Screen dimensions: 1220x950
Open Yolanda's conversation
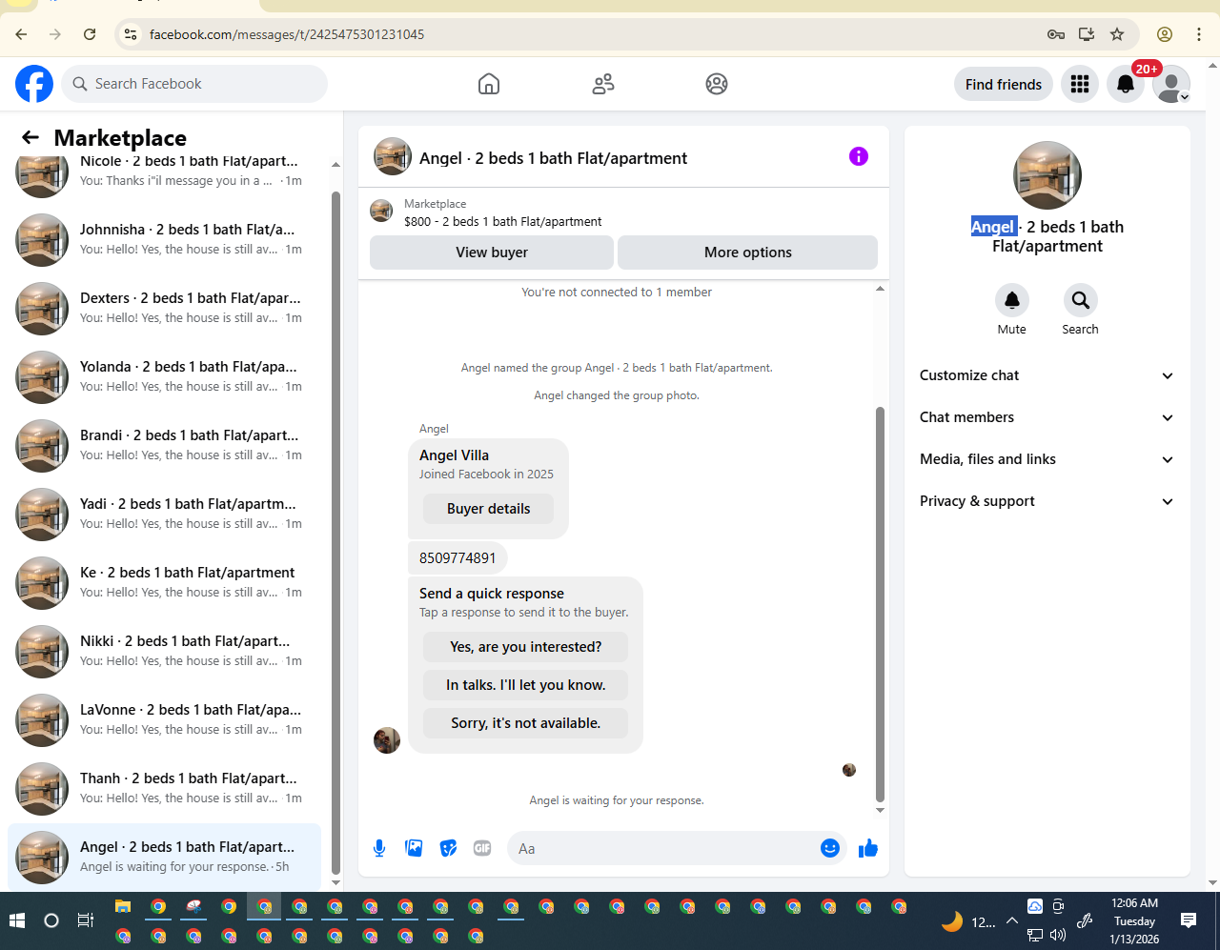pyautogui.click(x=164, y=377)
